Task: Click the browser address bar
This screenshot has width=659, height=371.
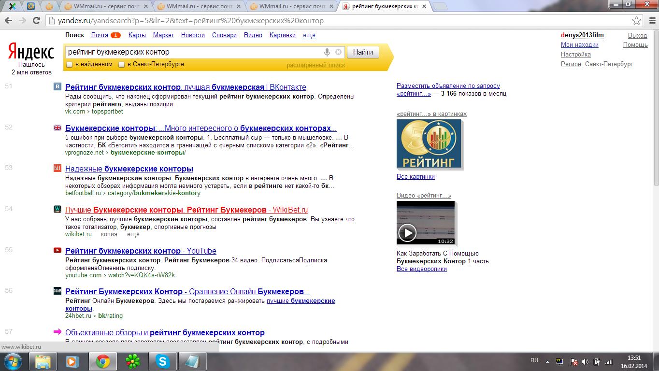Action: point(338,21)
